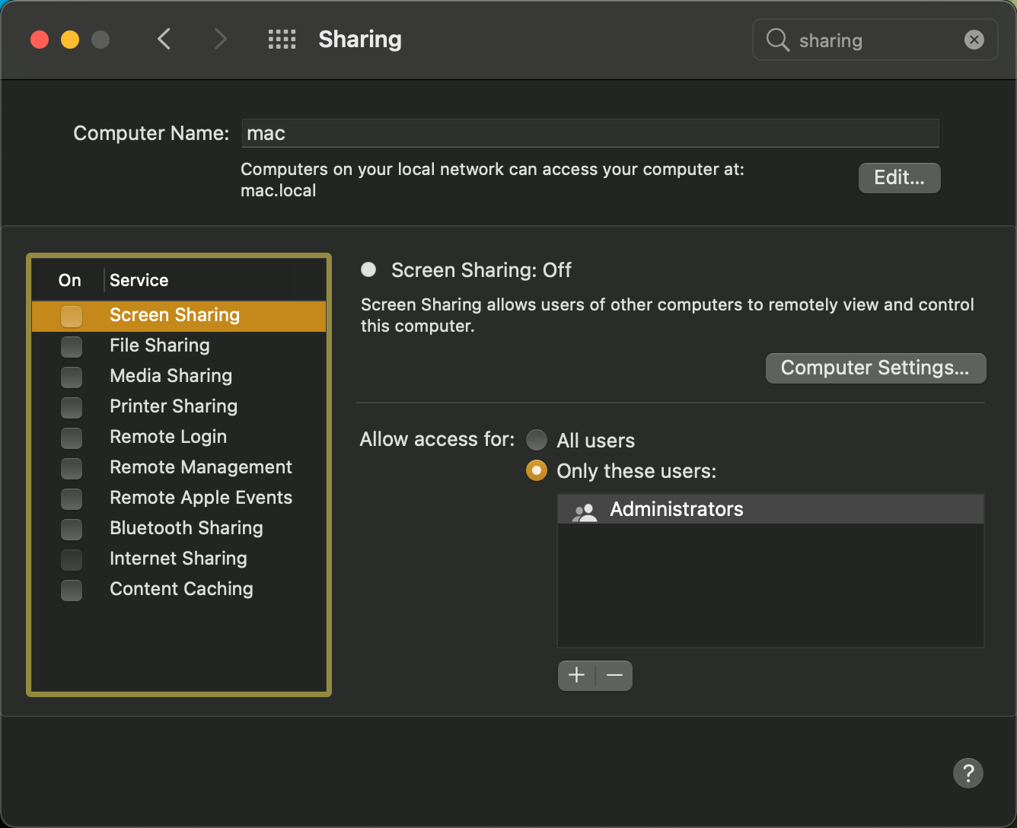This screenshot has height=828, width=1017.
Task: Click the Service column header
Action: [x=139, y=280]
